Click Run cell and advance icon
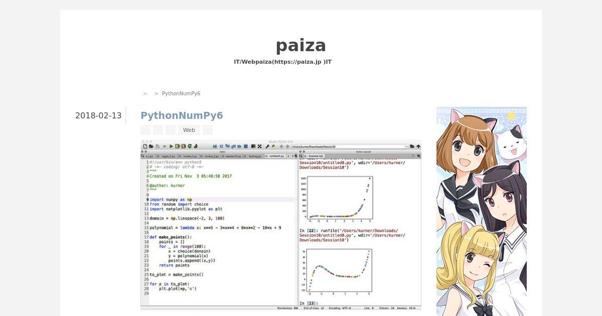Screen dimensions: 602x316 coord(184,146)
